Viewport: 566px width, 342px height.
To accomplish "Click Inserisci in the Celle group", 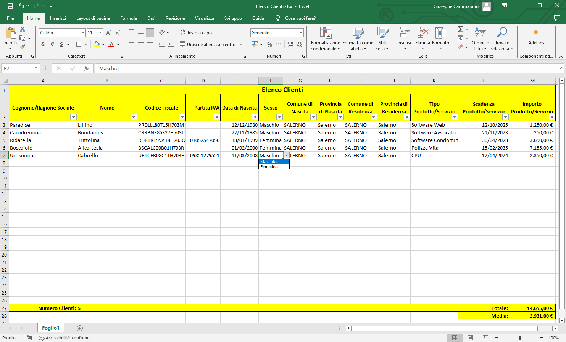I will pos(405,39).
